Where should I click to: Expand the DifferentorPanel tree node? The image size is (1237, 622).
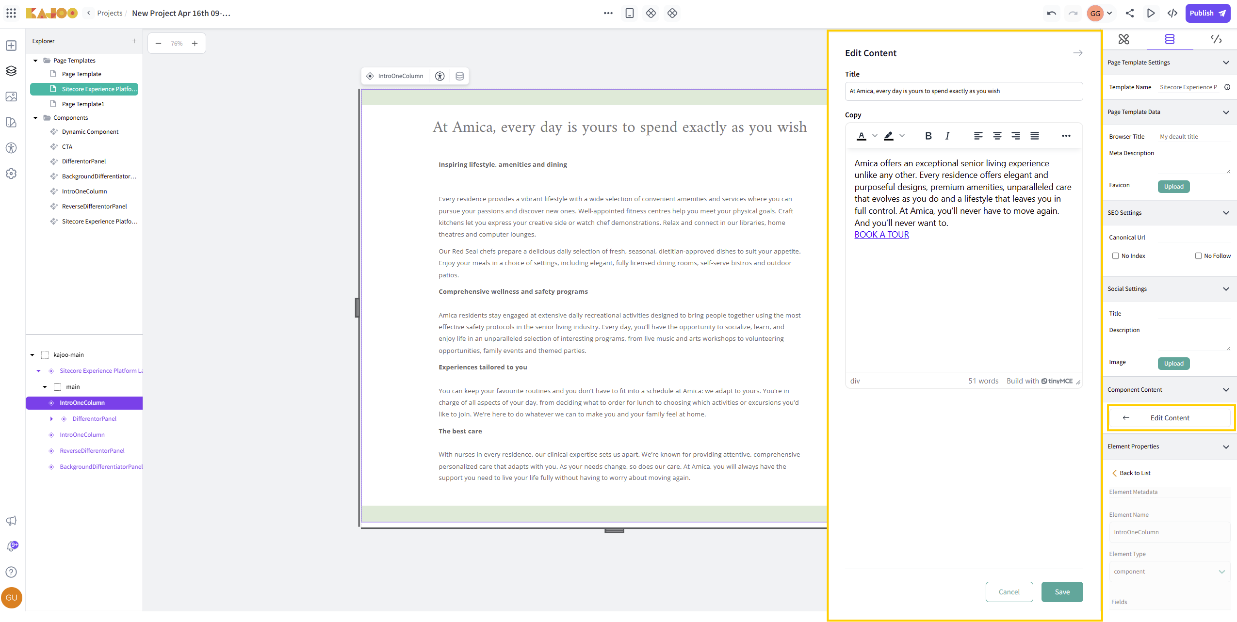tap(51, 419)
